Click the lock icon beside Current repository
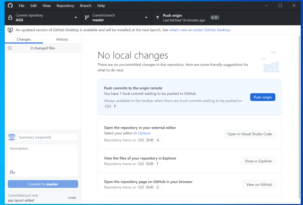This screenshot has height=205, width=303. point(10,18)
